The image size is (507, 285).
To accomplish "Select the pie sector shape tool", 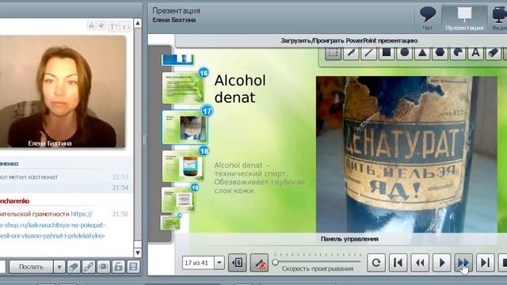I will (458, 53).
